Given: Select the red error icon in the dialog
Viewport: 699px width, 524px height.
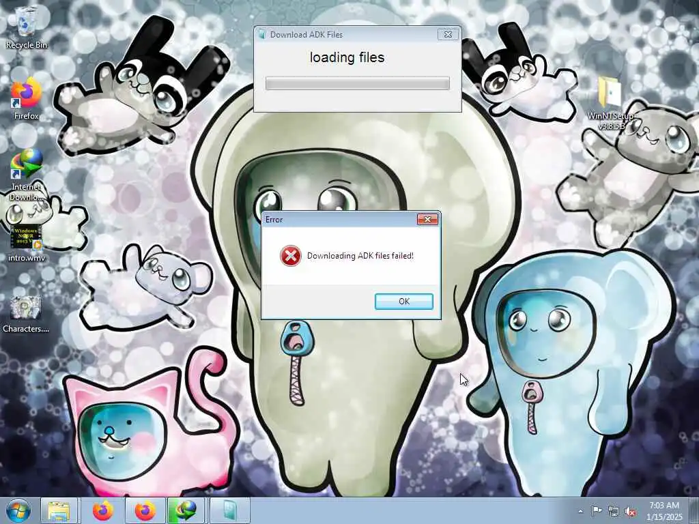Looking at the screenshot, I should 291,256.
